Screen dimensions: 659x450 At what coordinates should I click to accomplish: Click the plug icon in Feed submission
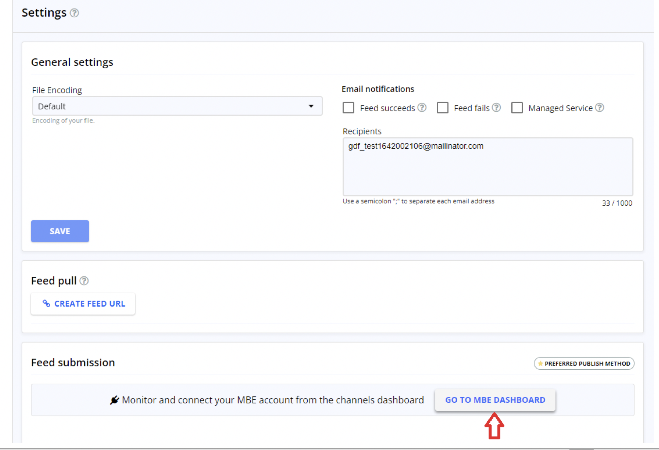pyautogui.click(x=114, y=400)
